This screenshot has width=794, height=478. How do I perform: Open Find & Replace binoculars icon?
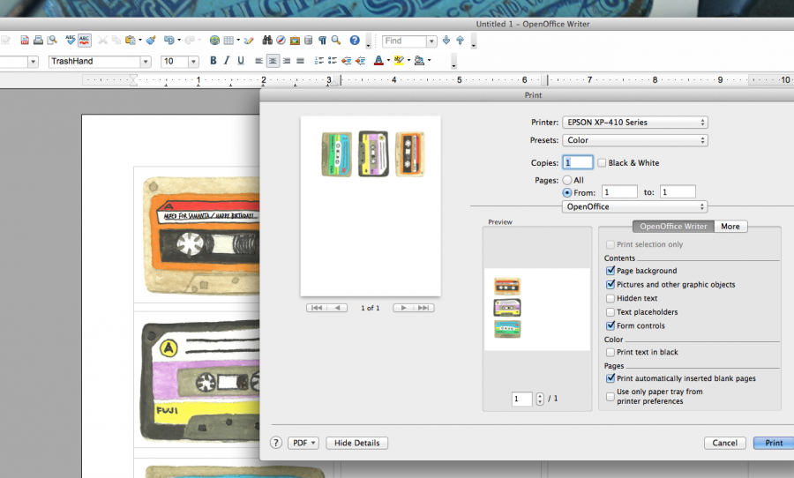click(x=267, y=41)
